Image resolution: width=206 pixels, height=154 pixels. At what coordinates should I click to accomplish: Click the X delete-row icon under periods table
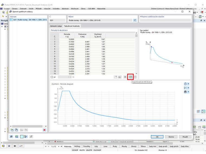click(125, 77)
